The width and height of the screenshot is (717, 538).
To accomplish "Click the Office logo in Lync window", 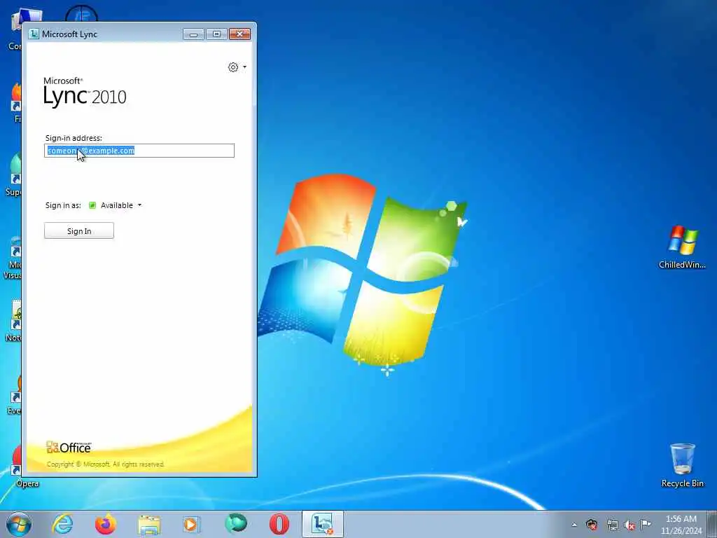I will [69, 448].
